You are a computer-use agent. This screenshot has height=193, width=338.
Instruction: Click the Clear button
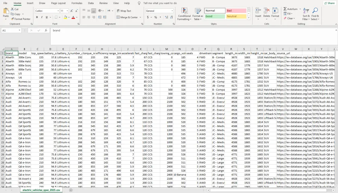click(x=289, y=18)
